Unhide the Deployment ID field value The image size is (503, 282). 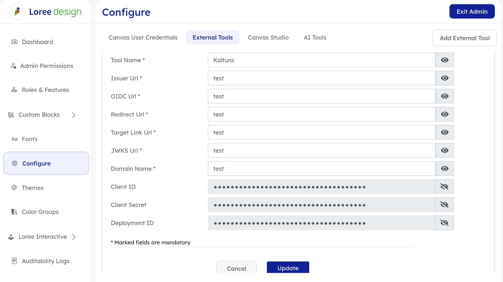pos(444,223)
